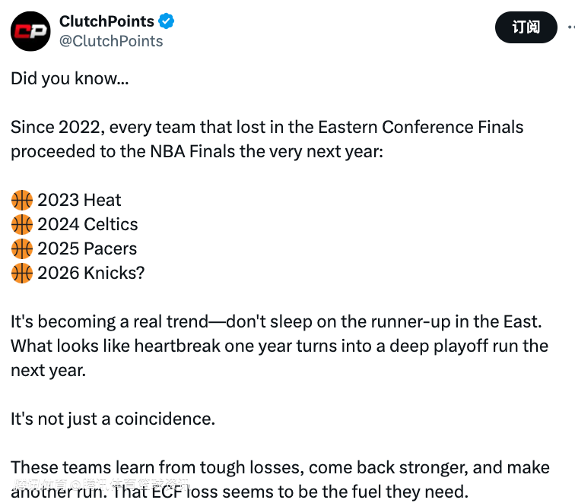Click the "It's becoming a real trend" sentence
This screenshot has width=575, height=503.
[x=279, y=346]
